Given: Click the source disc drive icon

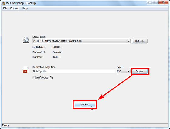Looking at the screenshot, I should point(26,40).
